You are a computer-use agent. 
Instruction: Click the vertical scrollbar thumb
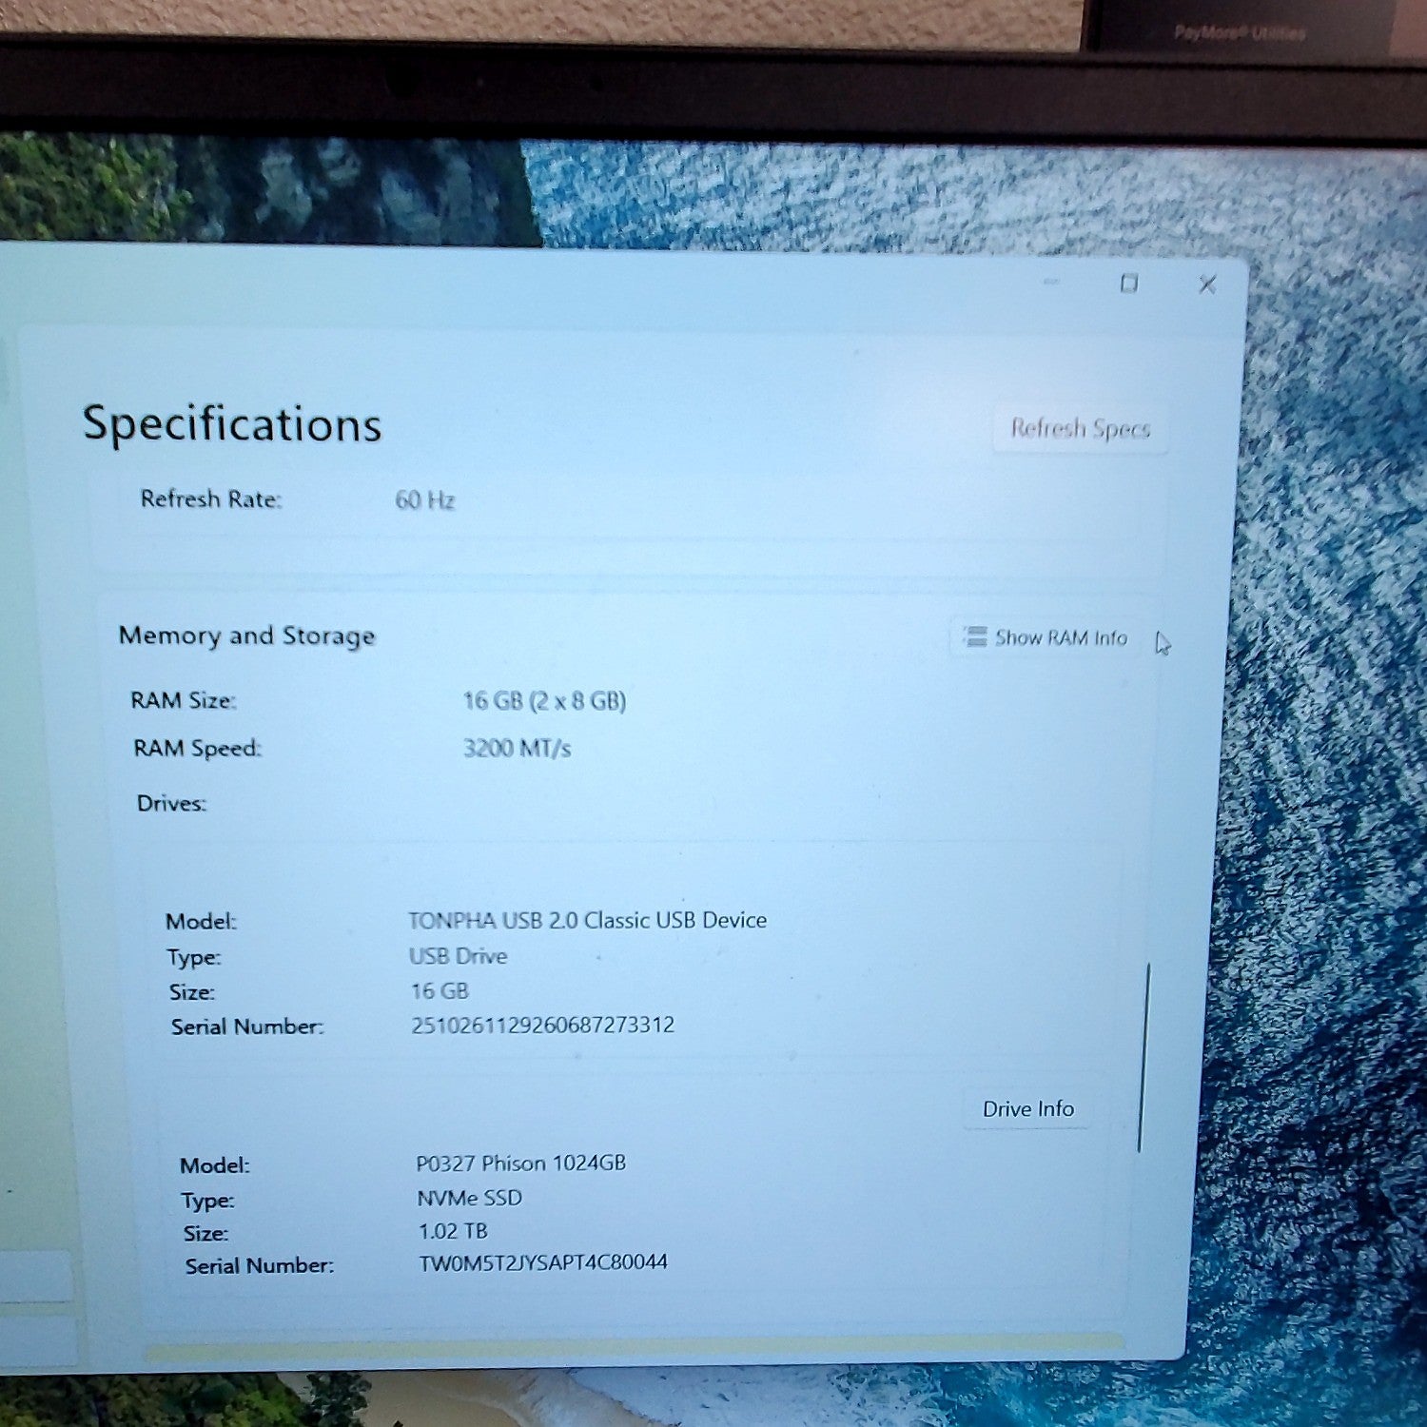point(1144,1058)
